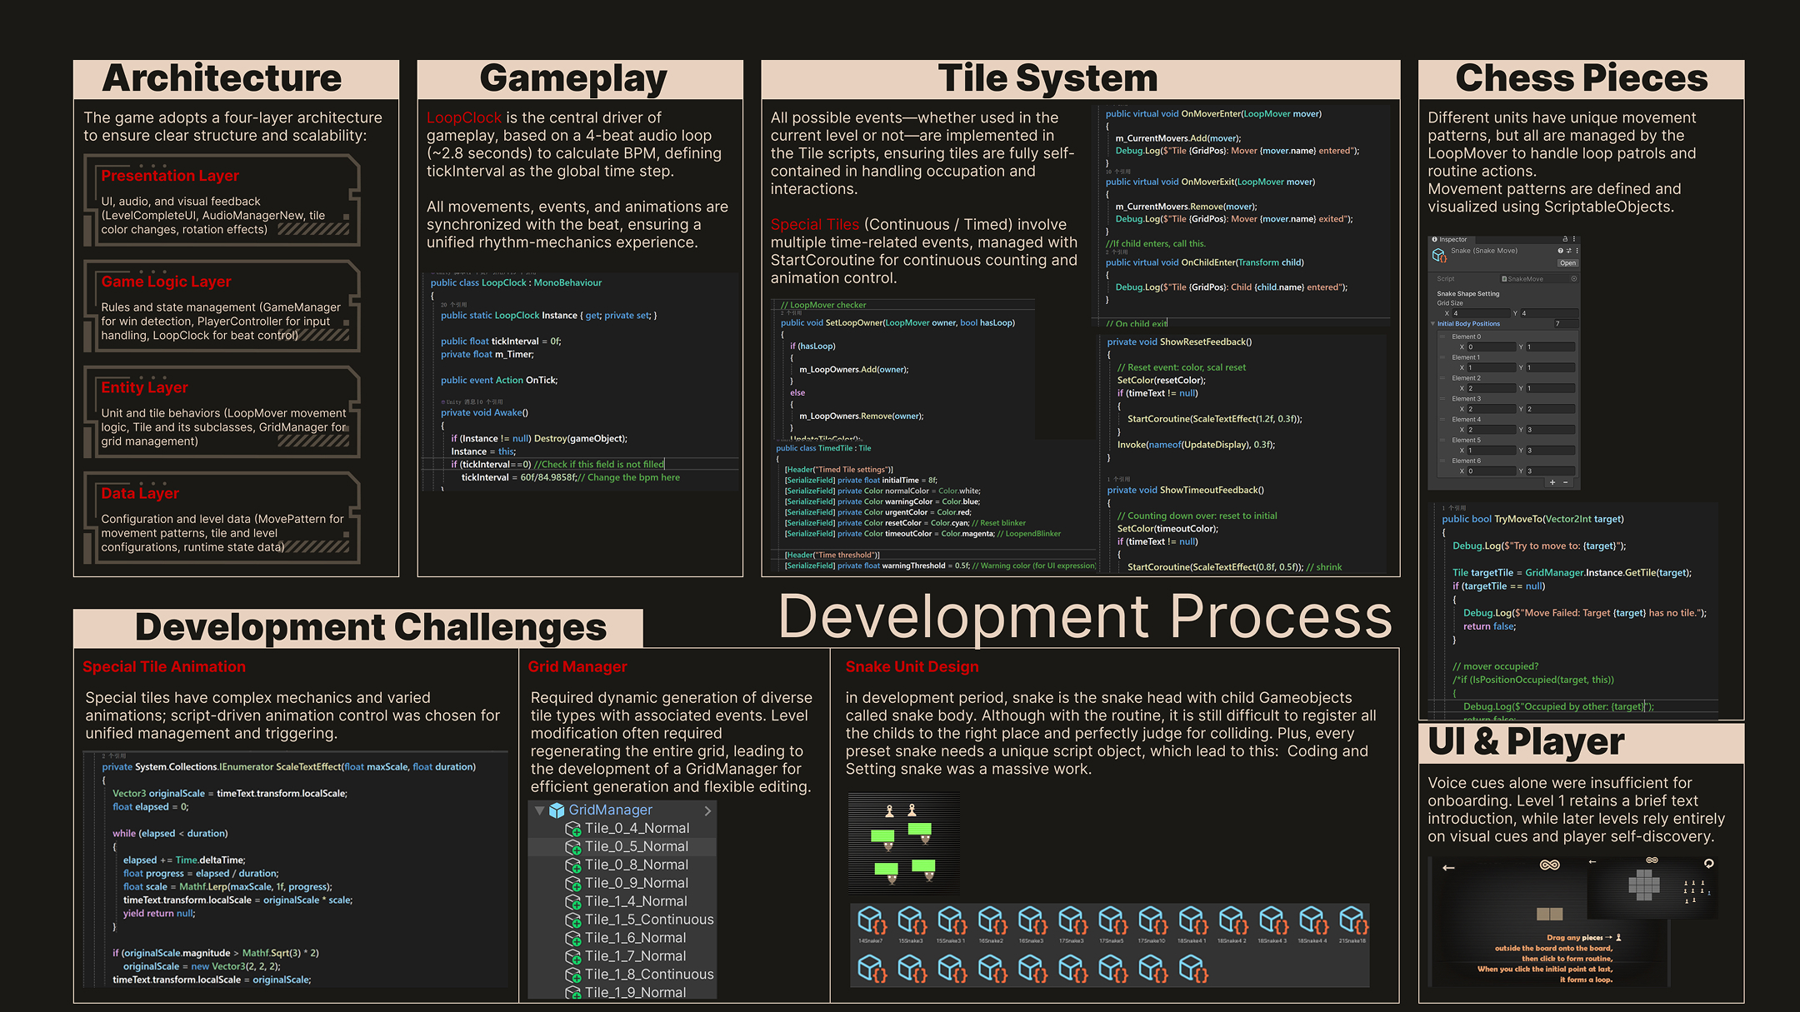Open the Snake component help icon

click(x=1561, y=251)
